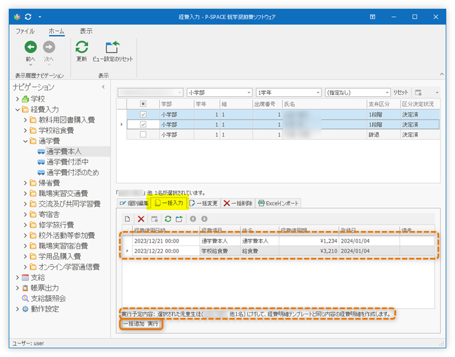This screenshot has width=455, height=357.
Task: Expand the 学校給食費 folder node
Action: (x=25, y=130)
